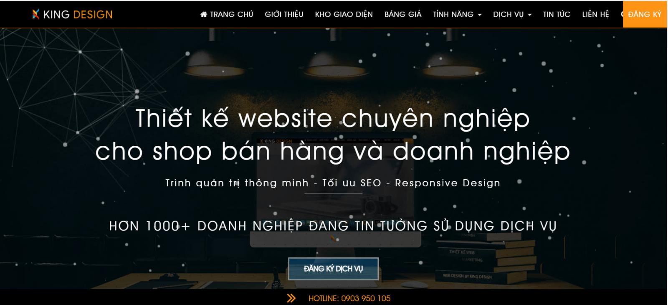Click the headline 'Thiết kế website chuyên nghiệp'

pyautogui.click(x=333, y=118)
